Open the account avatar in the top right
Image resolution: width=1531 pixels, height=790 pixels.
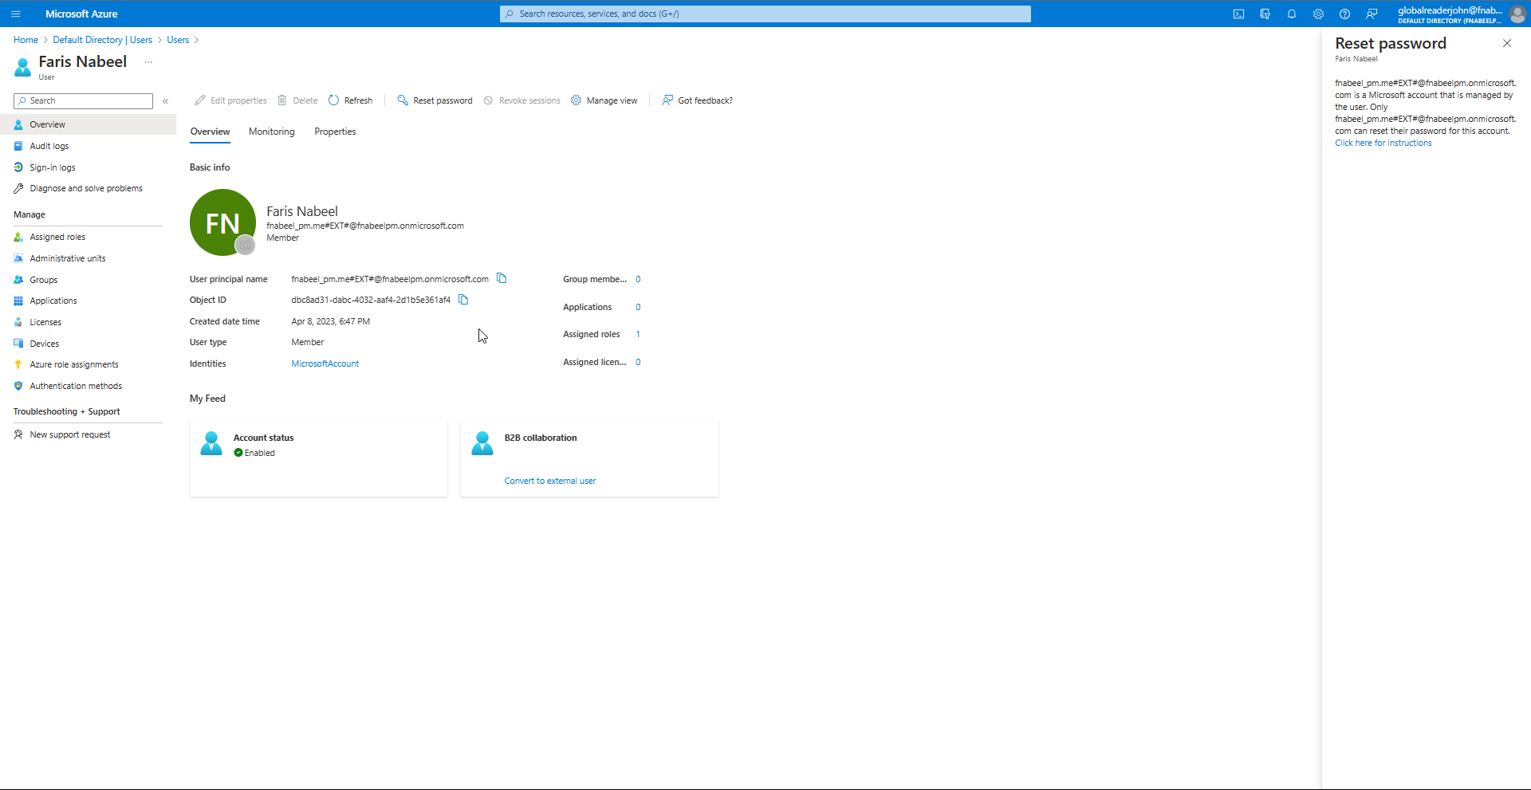(1518, 14)
